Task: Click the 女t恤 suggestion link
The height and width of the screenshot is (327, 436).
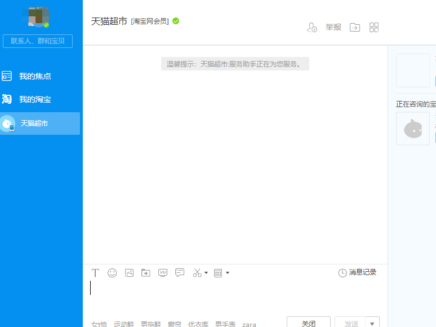Action: (99, 324)
